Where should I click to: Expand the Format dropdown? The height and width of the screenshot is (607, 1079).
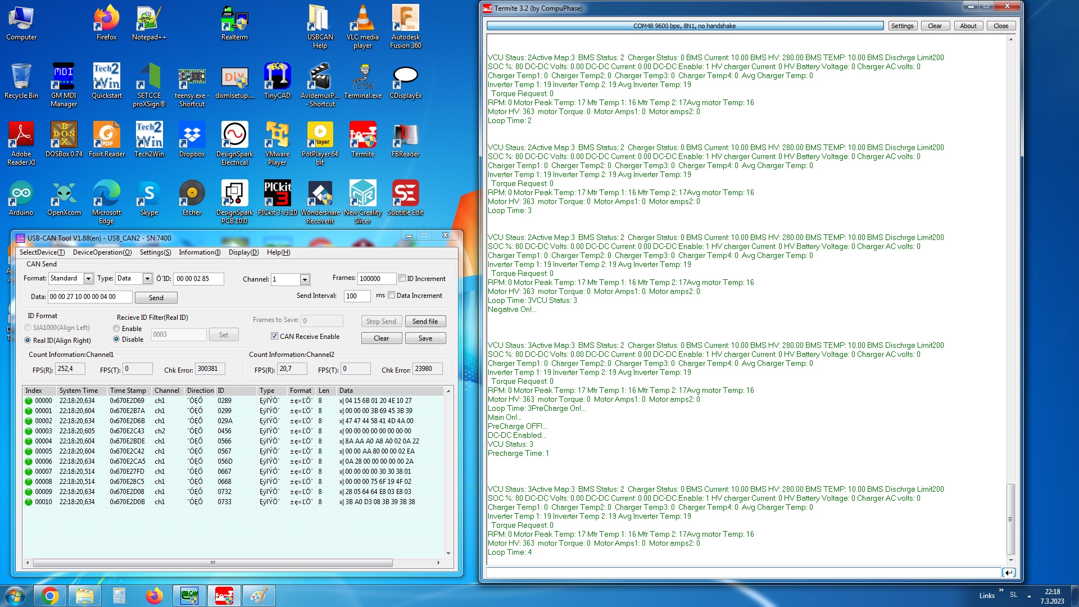tap(88, 279)
